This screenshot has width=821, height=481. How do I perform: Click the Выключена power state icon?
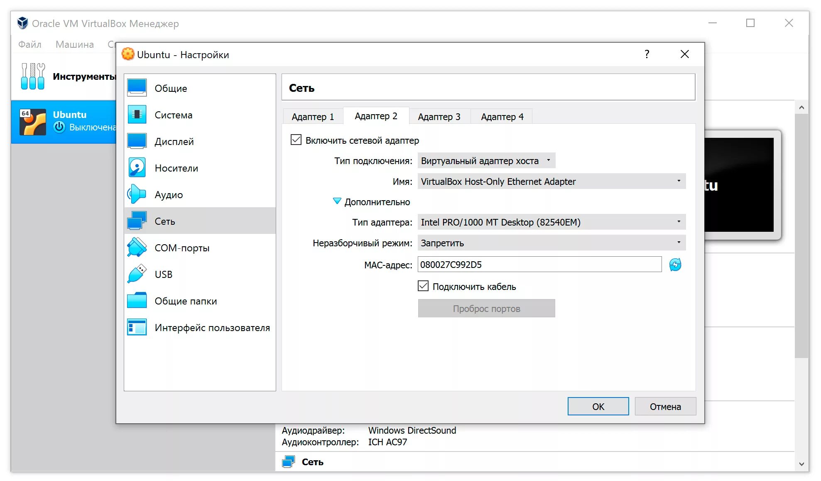pyautogui.click(x=59, y=127)
